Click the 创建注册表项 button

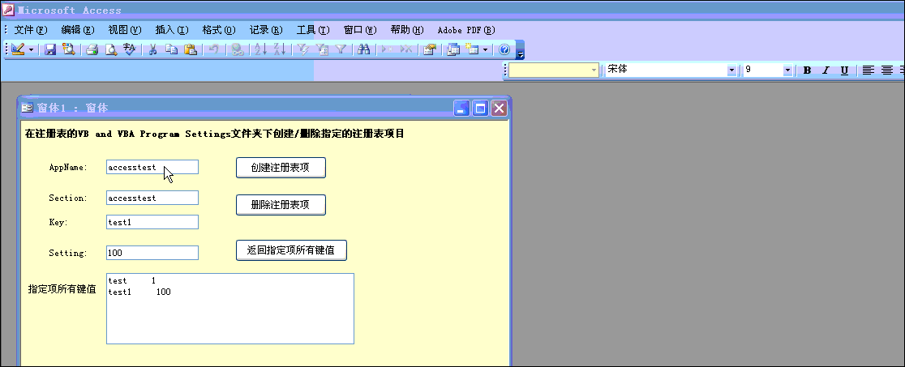281,168
